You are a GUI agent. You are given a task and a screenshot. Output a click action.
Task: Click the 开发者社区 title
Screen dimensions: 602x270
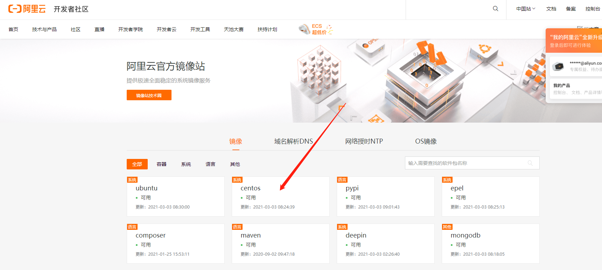point(71,9)
